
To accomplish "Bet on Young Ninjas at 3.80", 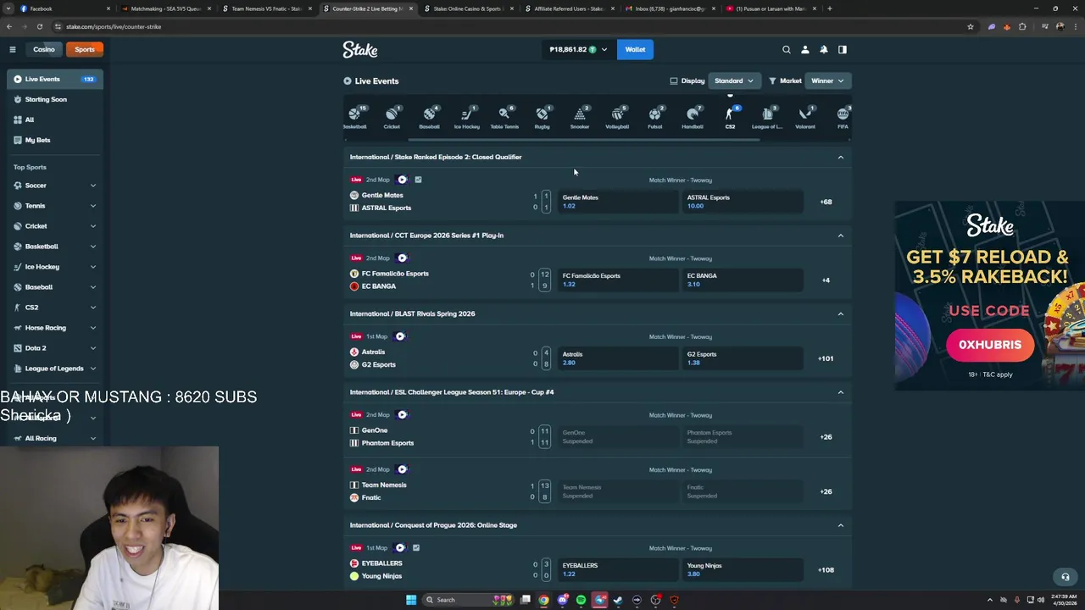I will pos(741,569).
